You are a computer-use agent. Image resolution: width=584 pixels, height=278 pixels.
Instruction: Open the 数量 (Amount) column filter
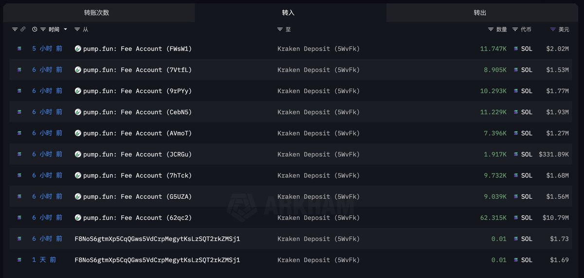pyautogui.click(x=491, y=30)
